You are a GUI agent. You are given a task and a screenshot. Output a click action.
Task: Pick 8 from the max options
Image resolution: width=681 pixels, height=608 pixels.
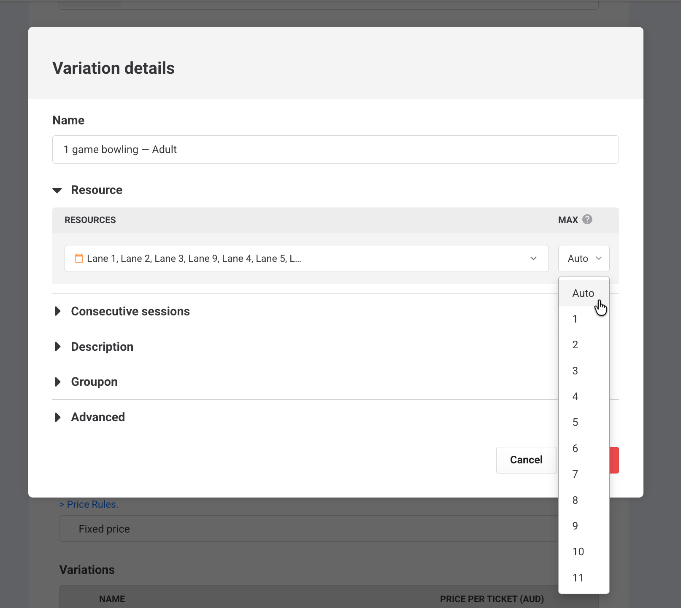[x=584, y=500]
